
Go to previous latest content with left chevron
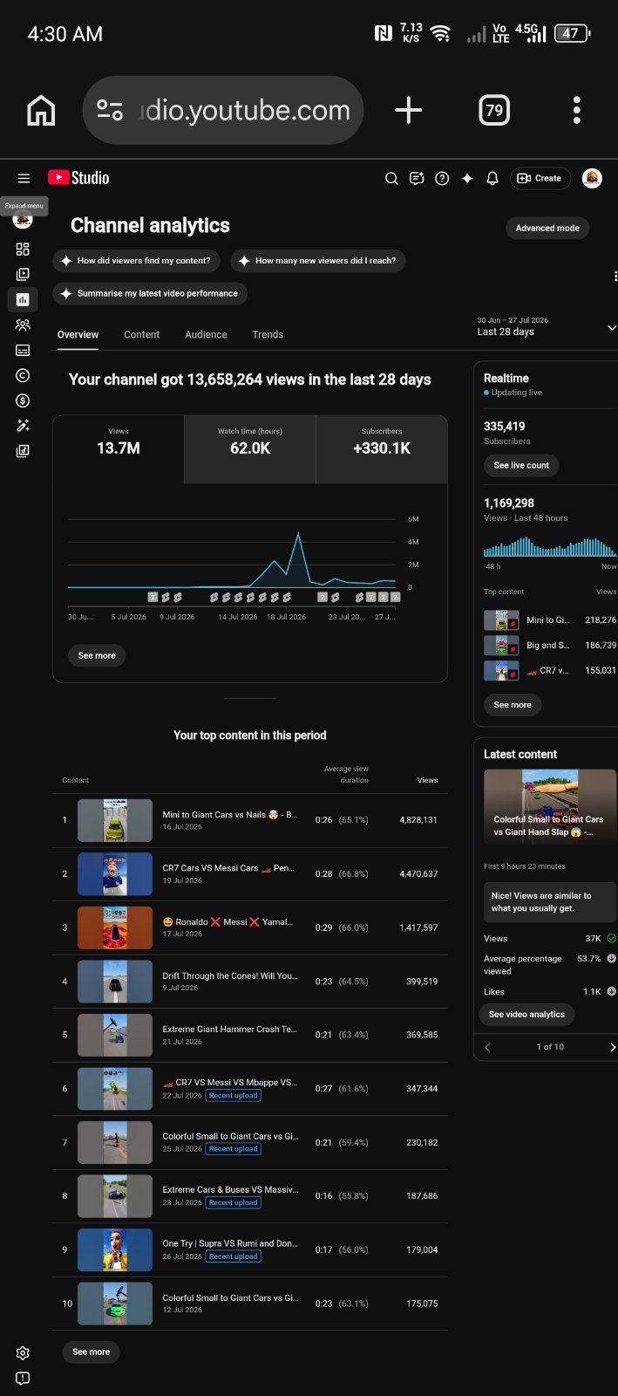pos(487,1047)
